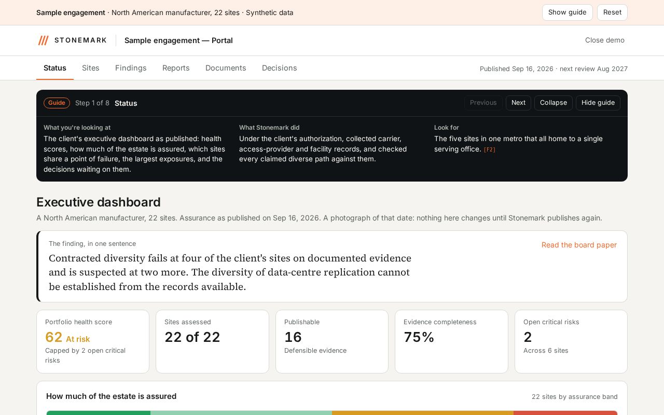Select the Status tab
This screenshot has width=664, height=415.
pyautogui.click(x=55, y=68)
